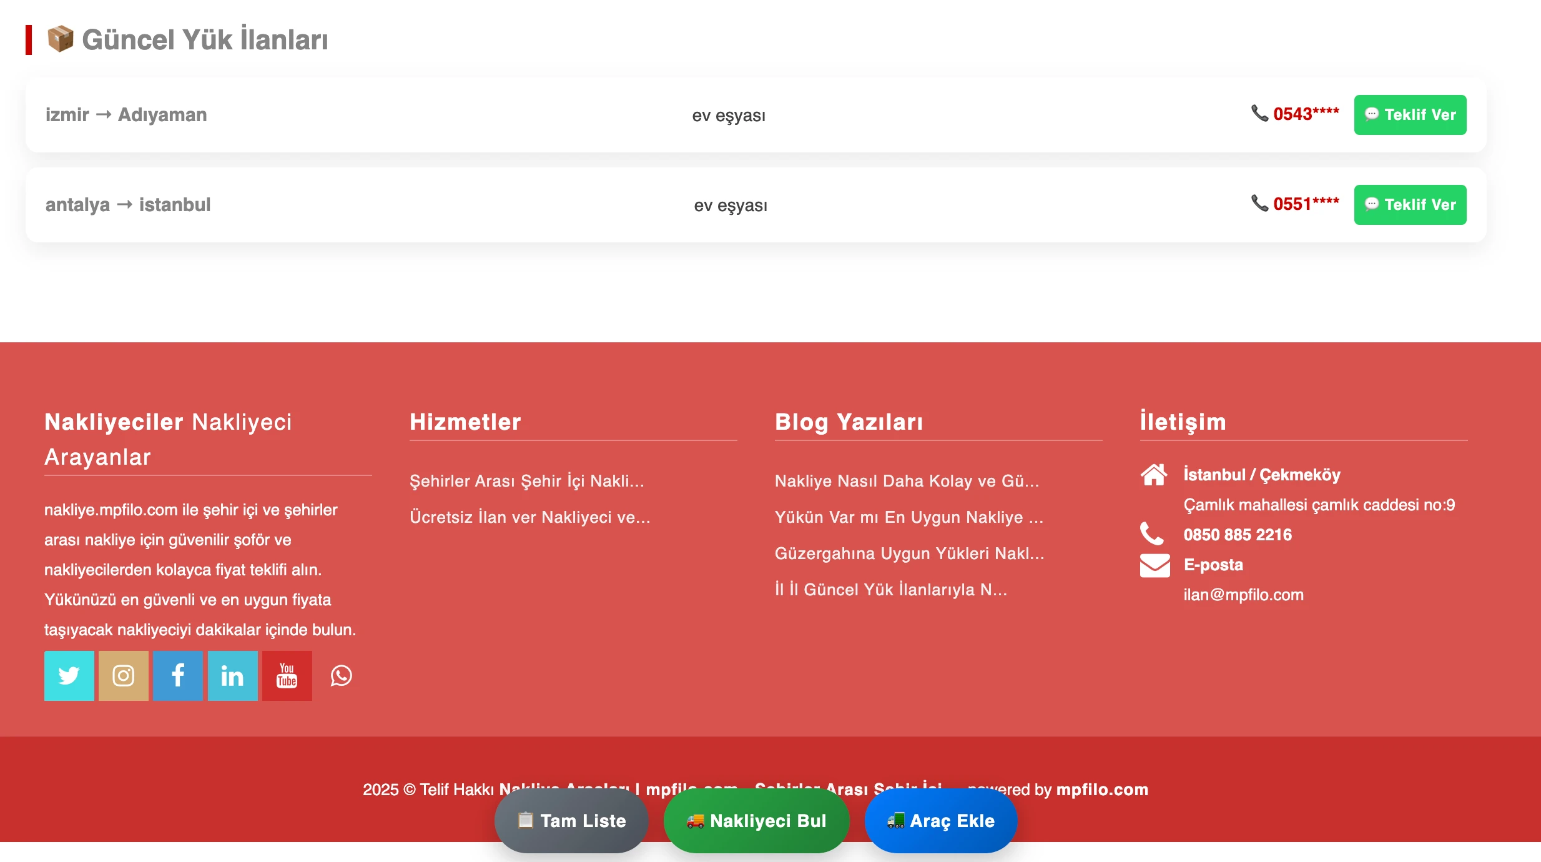
Task: Click the Twitter social icon
Action: click(69, 676)
